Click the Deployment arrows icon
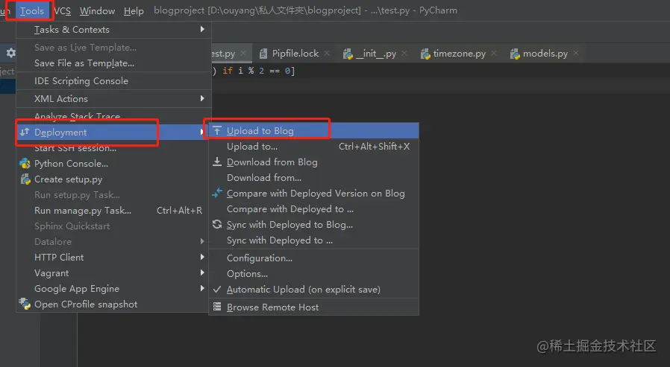The height and width of the screenshot is (367, 670). [25, 132]
